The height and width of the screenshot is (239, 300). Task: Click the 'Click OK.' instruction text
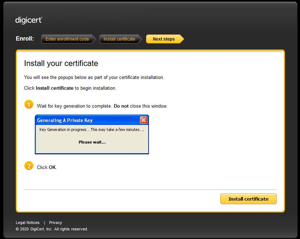click(47, 167)
